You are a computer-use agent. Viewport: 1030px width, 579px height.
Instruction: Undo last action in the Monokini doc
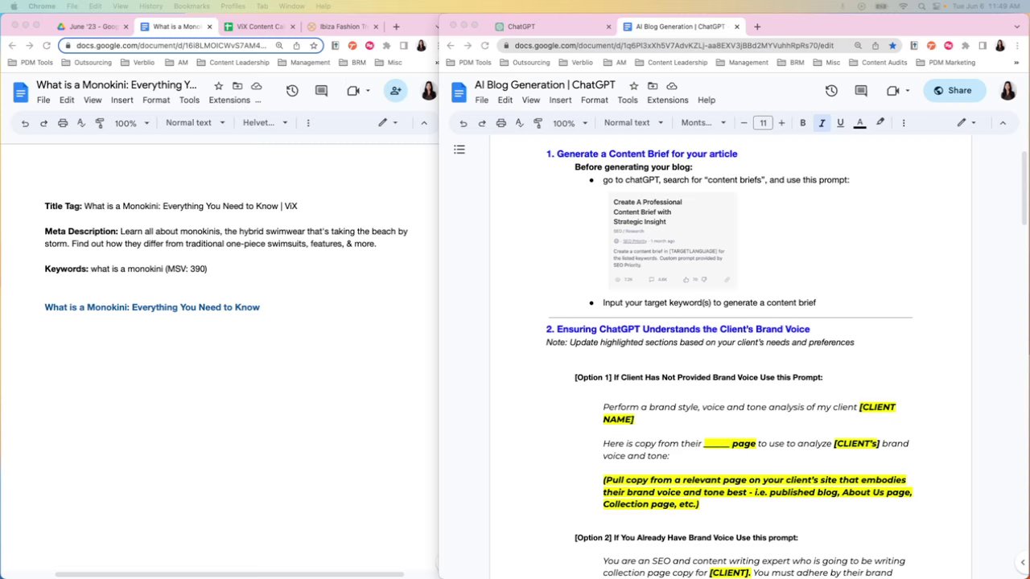[x=25, y=123]
